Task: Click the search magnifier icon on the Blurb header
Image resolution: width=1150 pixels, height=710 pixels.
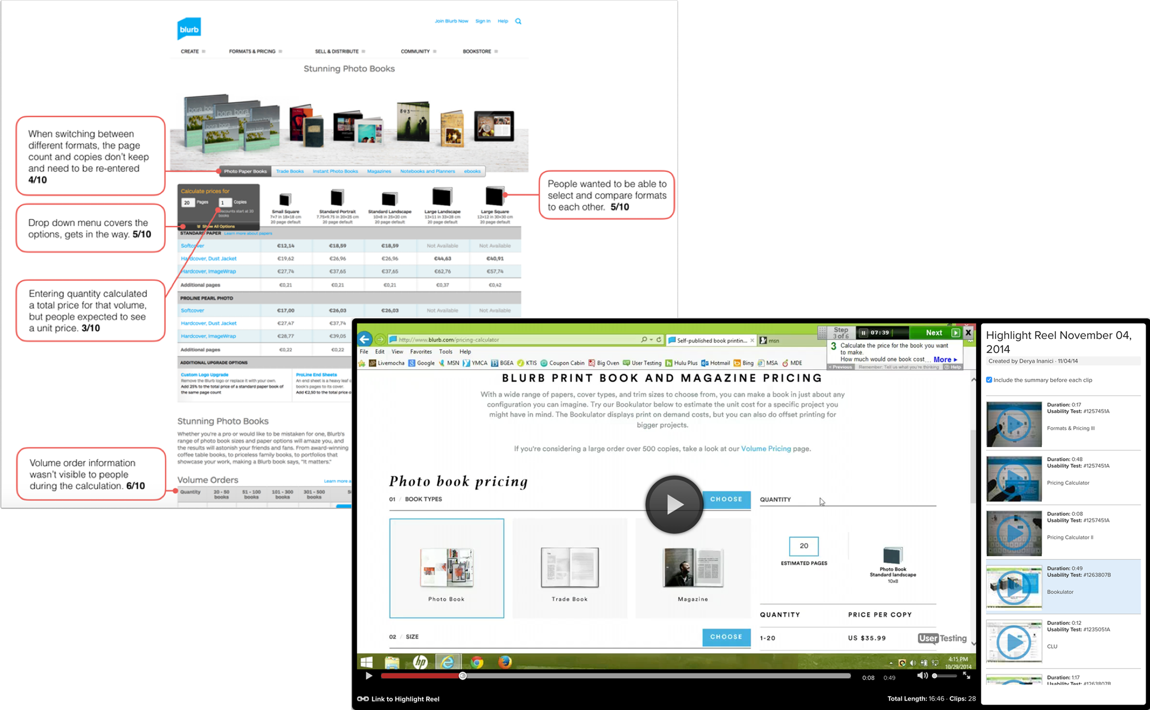Action: coord(518,21)
